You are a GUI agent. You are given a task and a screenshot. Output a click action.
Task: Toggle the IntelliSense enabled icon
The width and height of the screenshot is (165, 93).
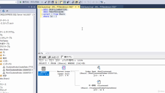pos(56,2)
